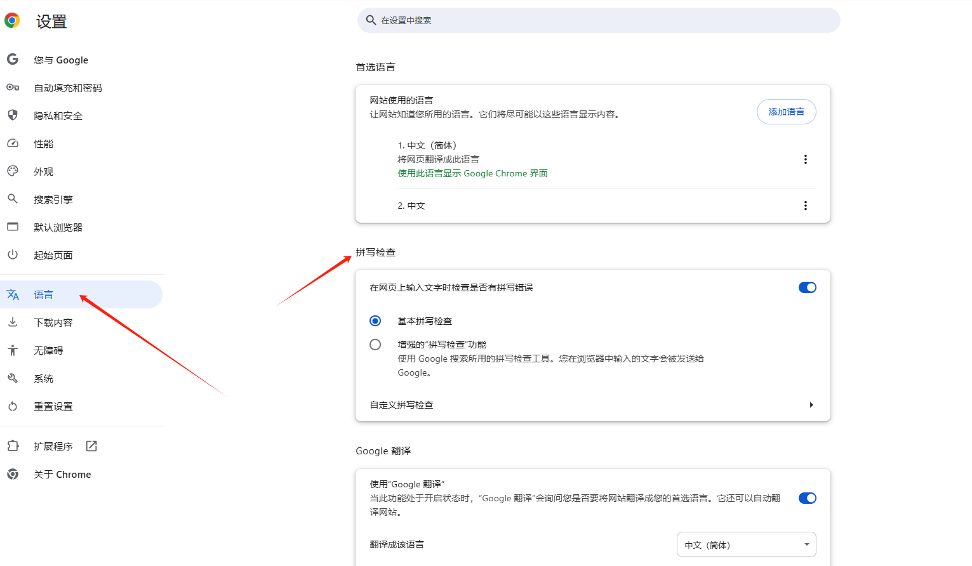The image size is (972, 566).
Task: Click the 将网页翻译成此语言 text
Action: click(x=438, y=159)
